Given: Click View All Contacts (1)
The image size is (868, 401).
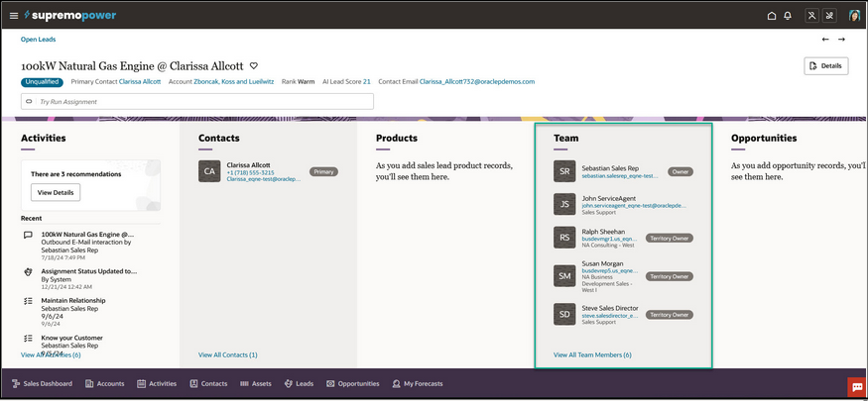Looking at the screenshot, I should pyautogui.click(x=227, y=354).
